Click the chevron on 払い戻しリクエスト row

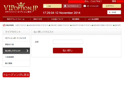click(27, 51)
